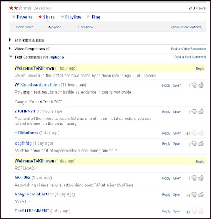Click the tunnel-boring aircraft comment text

point(66,151)
